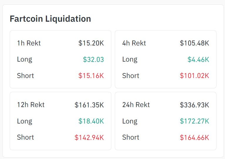225x159 pixels.
Task: Click 4h Short value $101.02K
Action: tap(194, 76)
